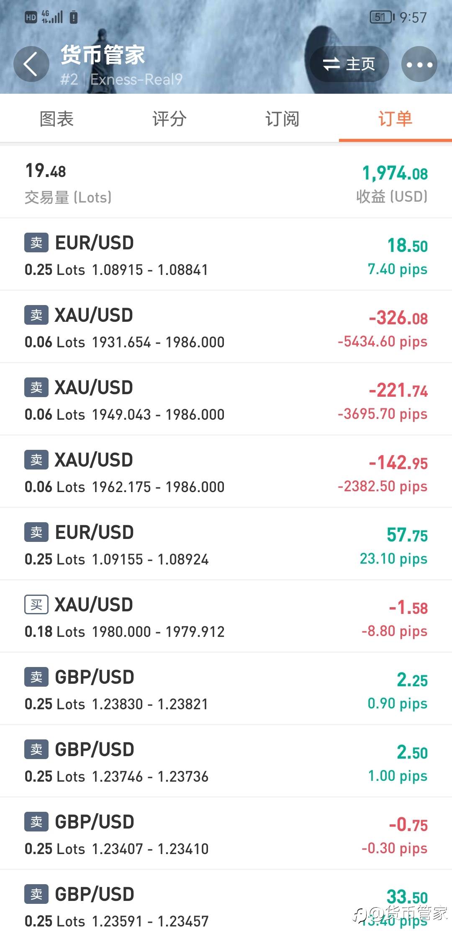
Task: Open XAU/USD order opened at 1949.043
Action: pyautogui.click(x=226, y=400)
